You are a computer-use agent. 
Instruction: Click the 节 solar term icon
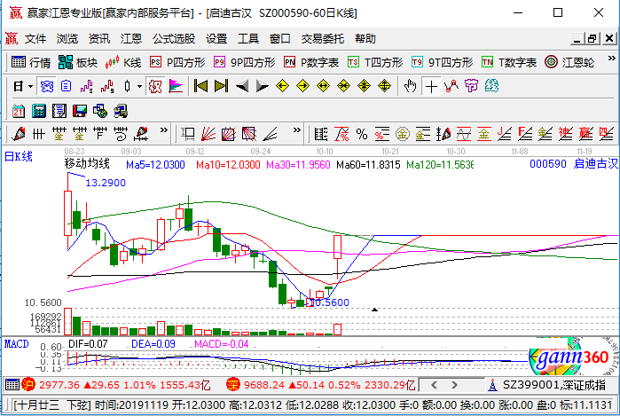[471, 86]
